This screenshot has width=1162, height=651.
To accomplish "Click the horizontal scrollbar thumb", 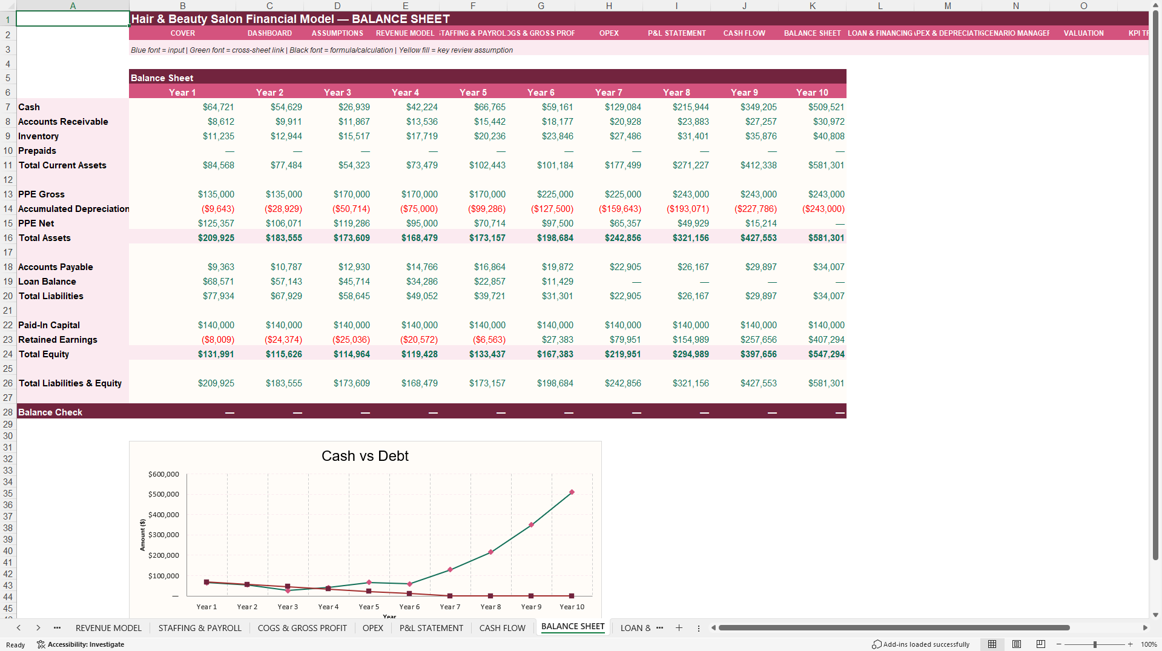I will point(894,628).
